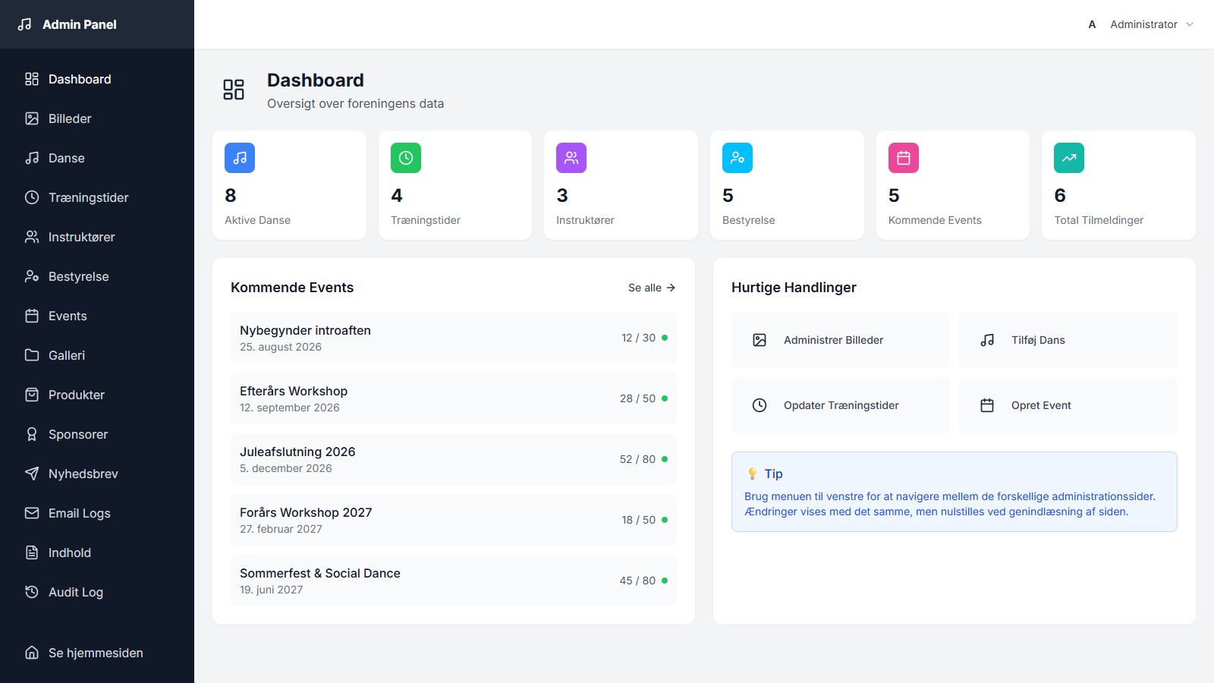
Task: Click the 18 / 50 signup count
Action: 638,520
